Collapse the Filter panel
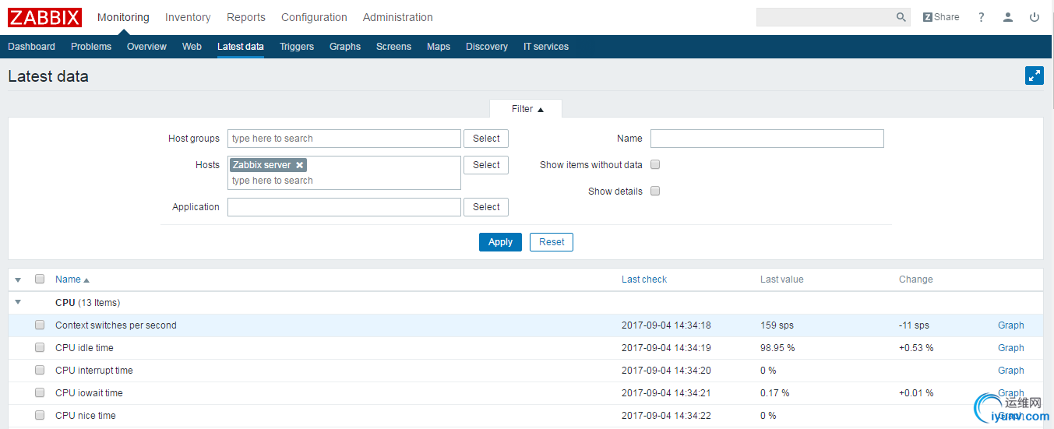 527,109
